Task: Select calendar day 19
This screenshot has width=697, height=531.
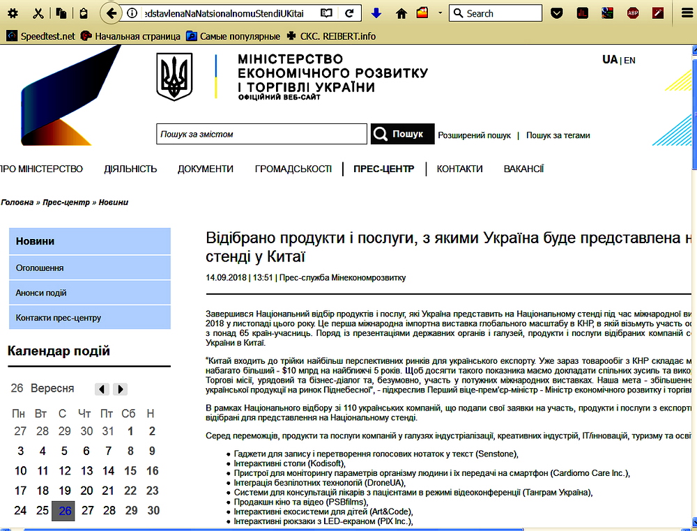Action: tap(64, 491)
